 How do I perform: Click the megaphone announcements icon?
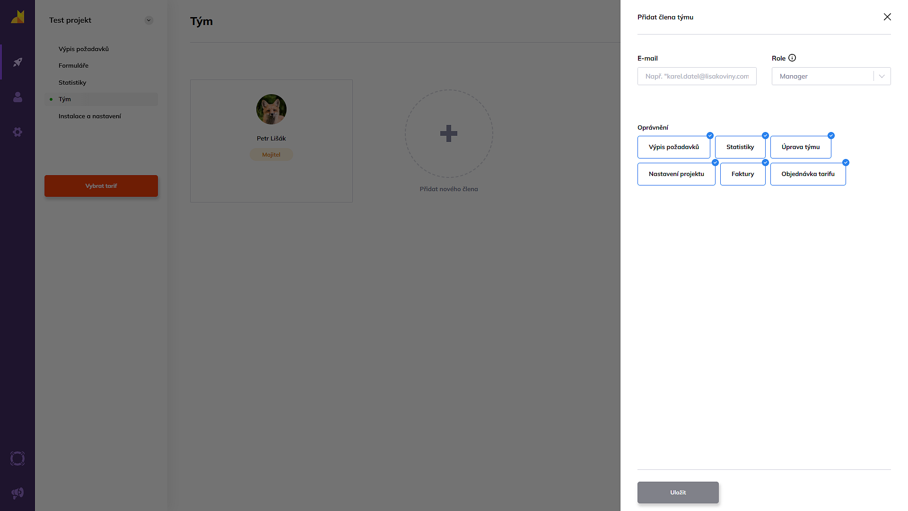click(17, 493)
